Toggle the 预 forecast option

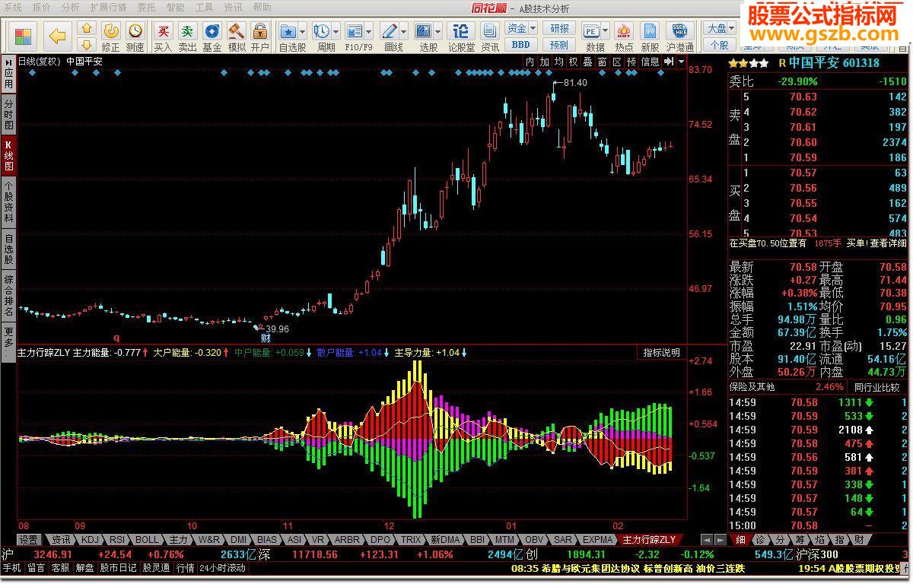point(631,62)
